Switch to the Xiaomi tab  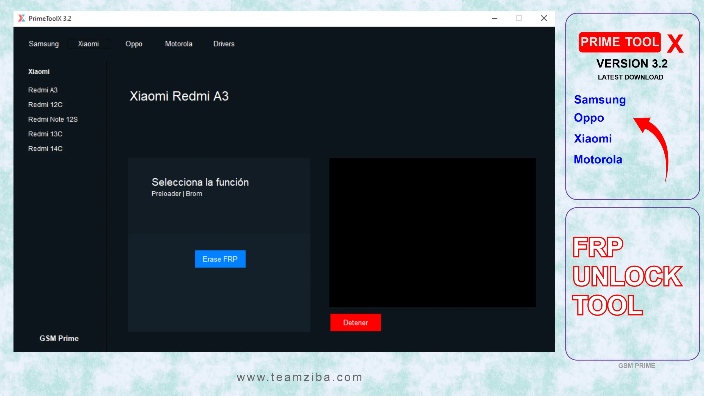(x=88, y=44)
